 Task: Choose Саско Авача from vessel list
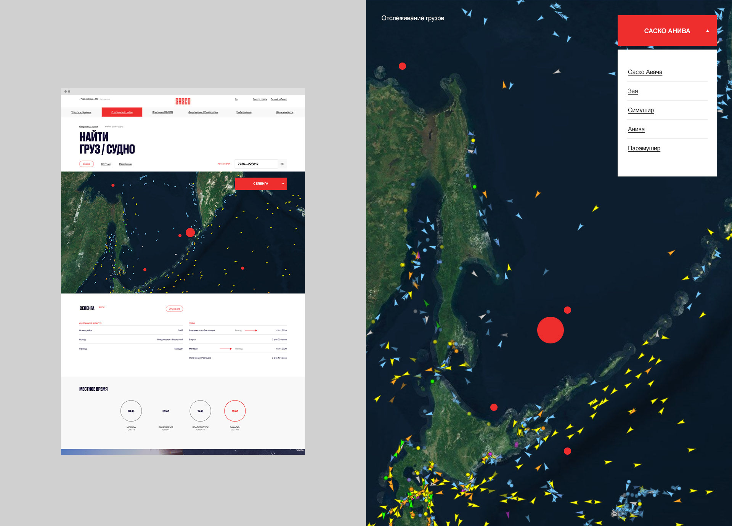pos(645,72)
